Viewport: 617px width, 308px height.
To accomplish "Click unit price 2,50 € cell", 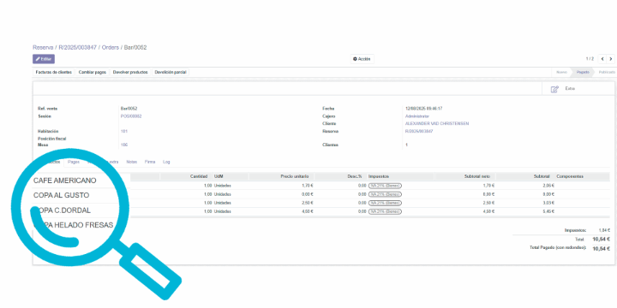I will pos(308,203).
